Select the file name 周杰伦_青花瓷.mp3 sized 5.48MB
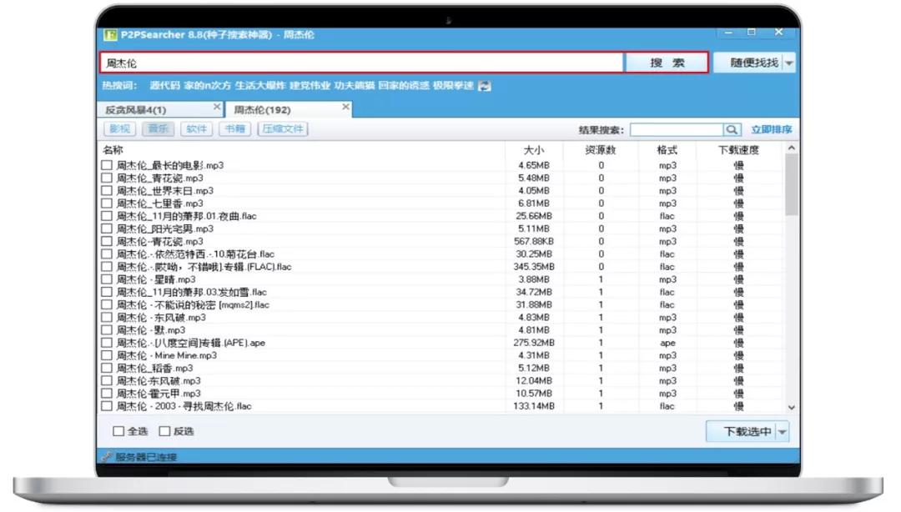This screenshot has width=901, height=512. 159,178
